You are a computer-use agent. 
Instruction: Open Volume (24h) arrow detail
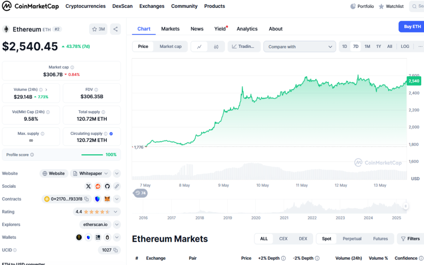tap(46, 89)
